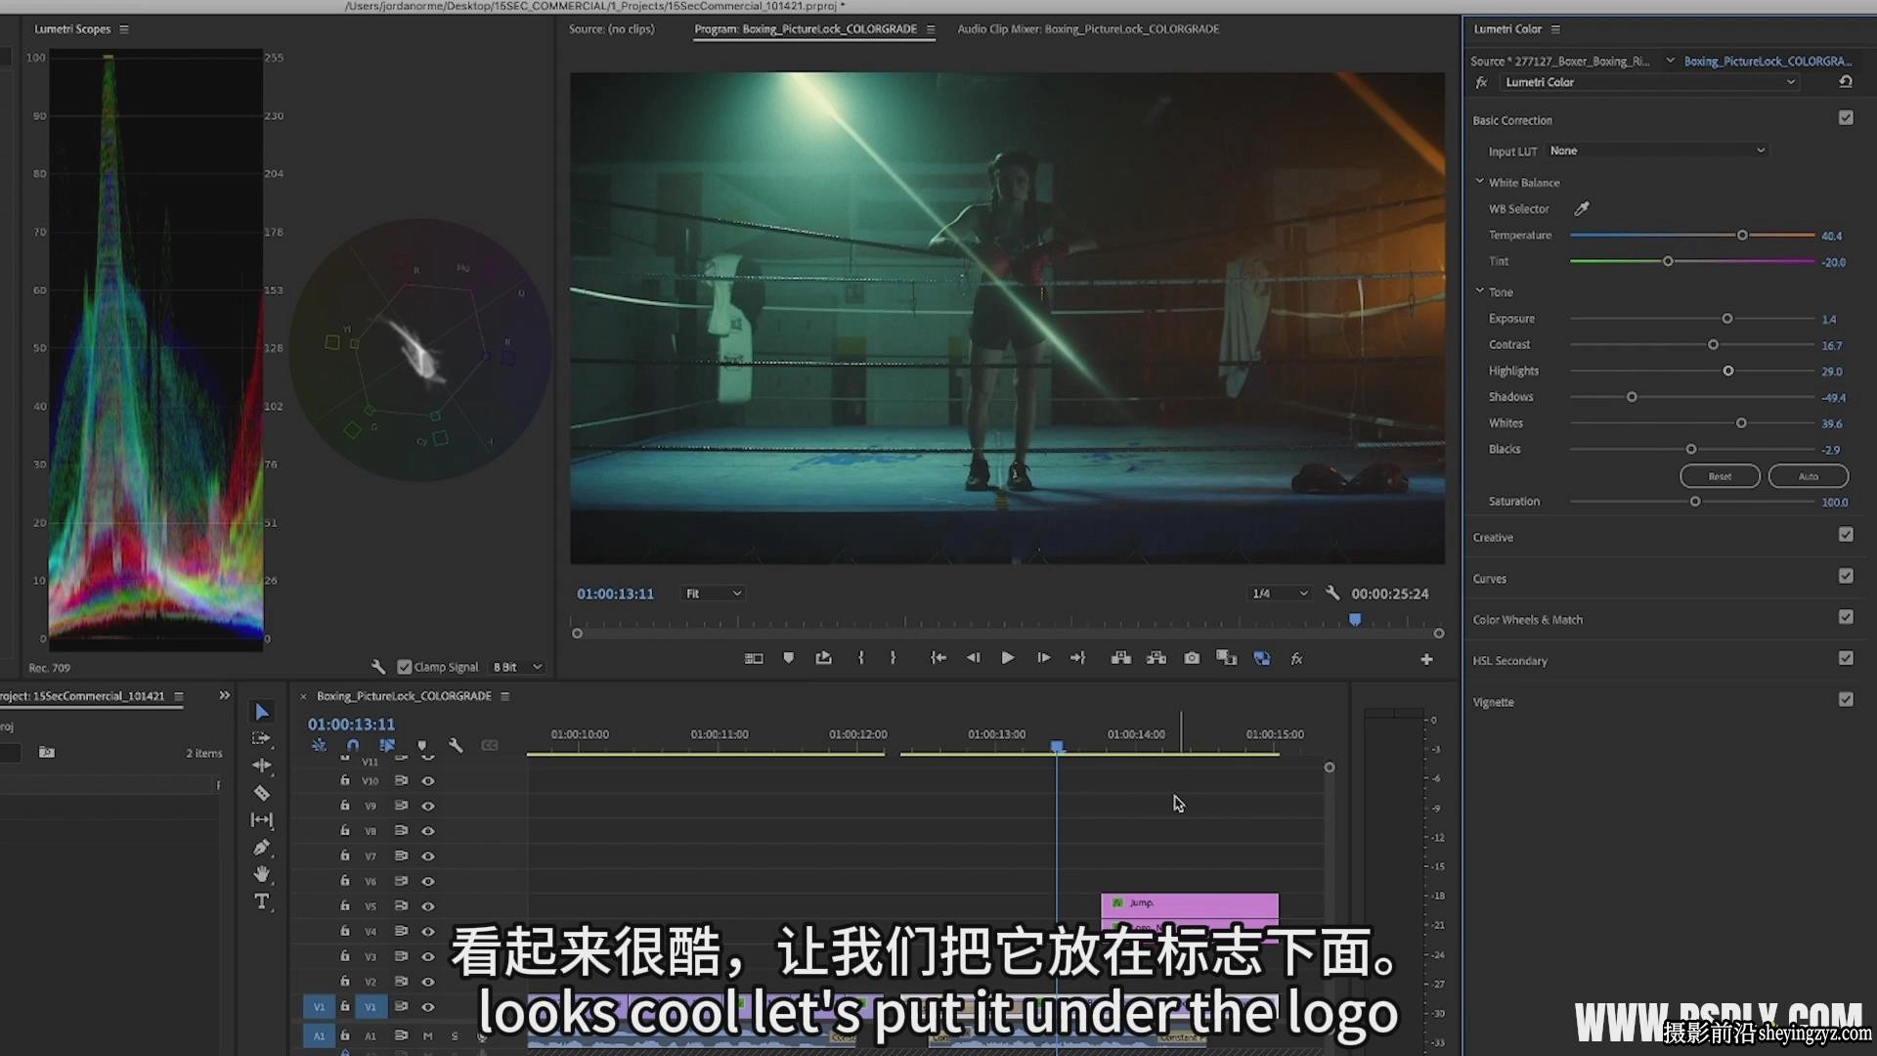
Task: Toggle global FX mute in Program Monitor
Action: 1296,659
